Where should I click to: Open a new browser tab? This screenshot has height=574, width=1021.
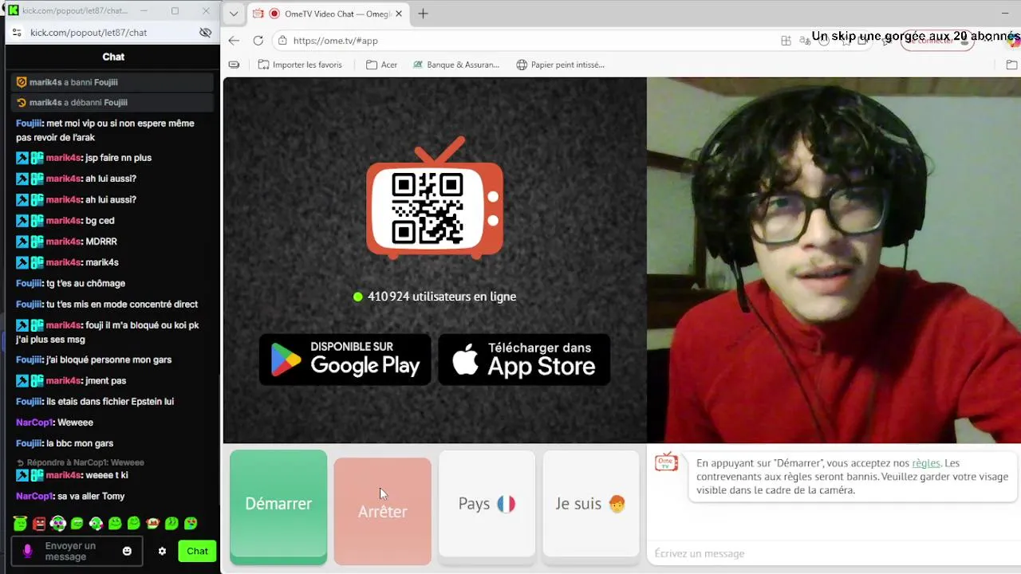coord(423,14)
